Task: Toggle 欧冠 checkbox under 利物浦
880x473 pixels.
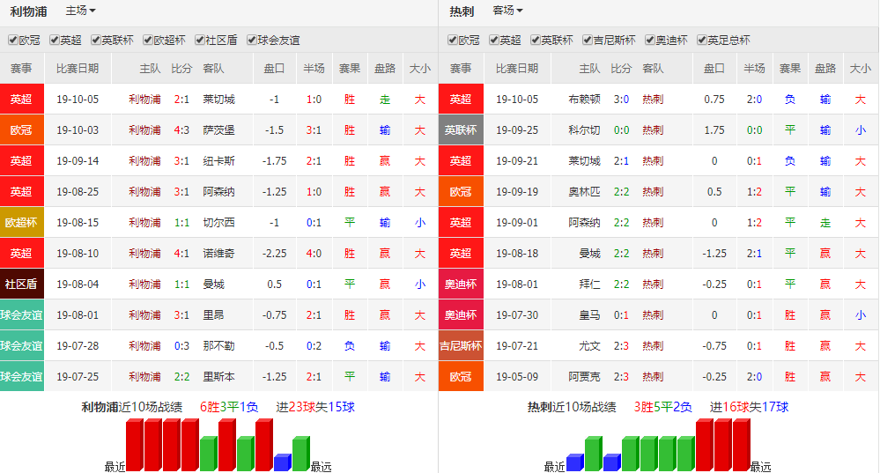Action: tap(13, 40)
